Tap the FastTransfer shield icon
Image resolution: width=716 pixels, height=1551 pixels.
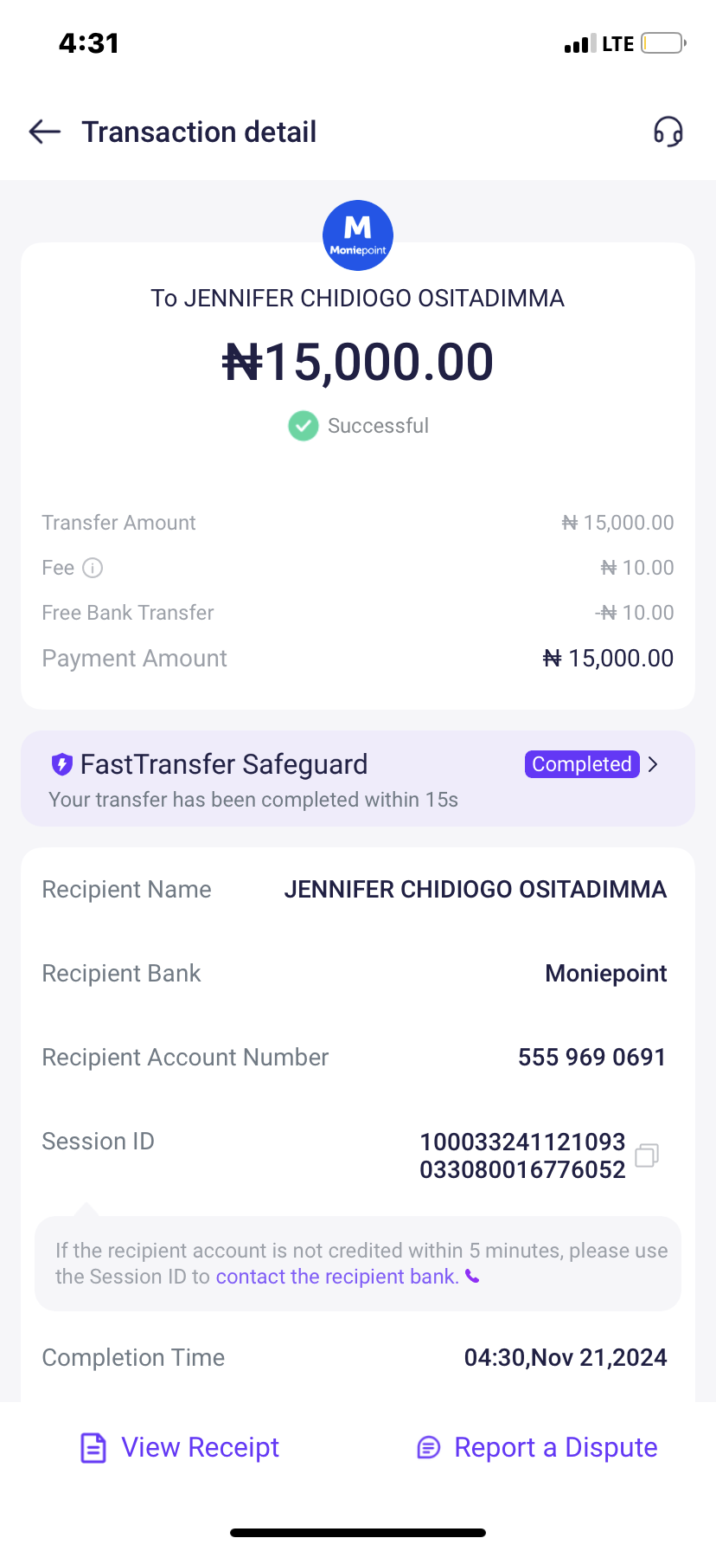click(61, 764)
